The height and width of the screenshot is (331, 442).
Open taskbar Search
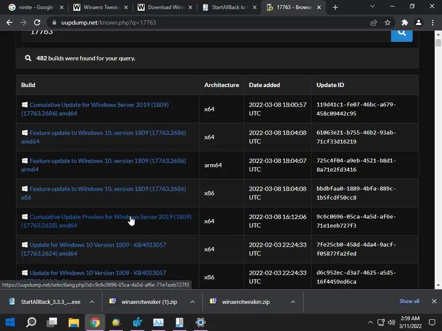(31, 322)
